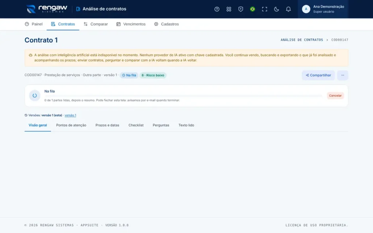Viewport: 373px width, 233px height.
Task: Open the more options ellipsis menu
Action: click(342, 75)
